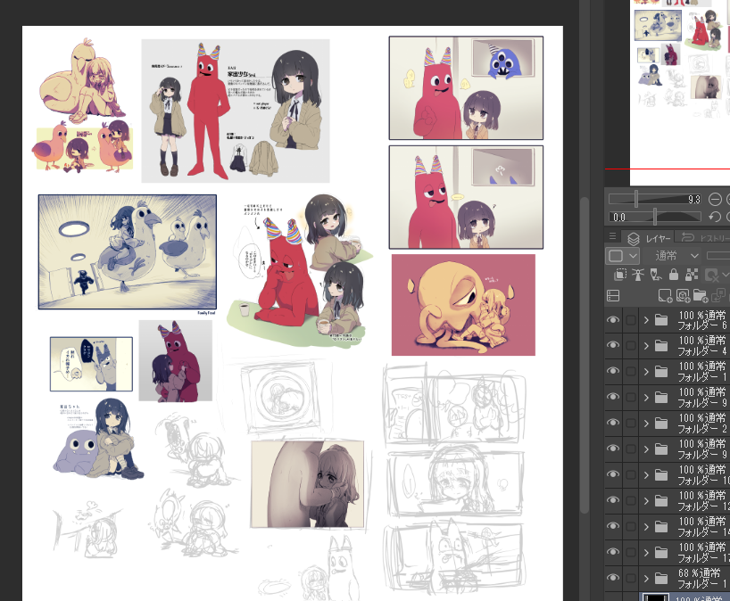Viewport: 730px width, 601px height.
Task: Expand フォルダー 12 chevron
Action: point(646,501)
